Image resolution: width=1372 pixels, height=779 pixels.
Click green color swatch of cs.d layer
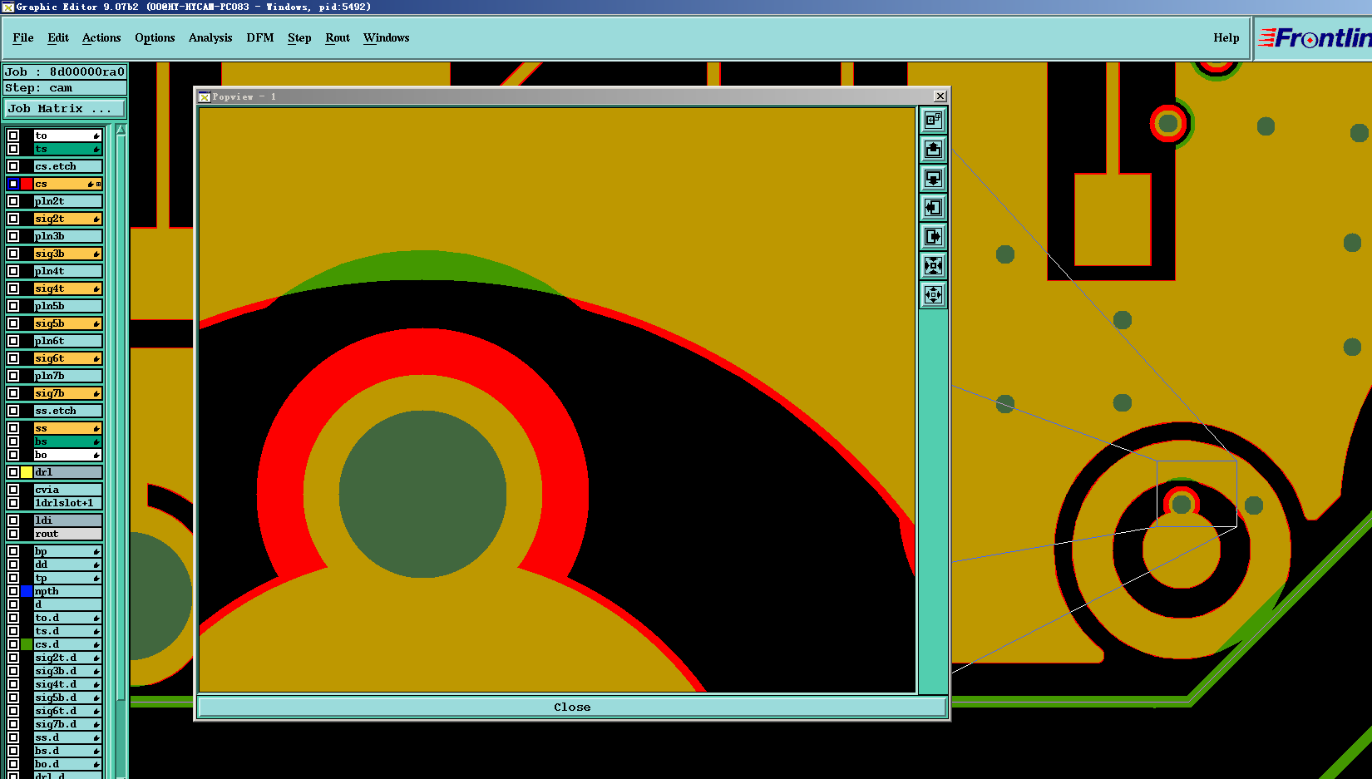pos(27,644)
